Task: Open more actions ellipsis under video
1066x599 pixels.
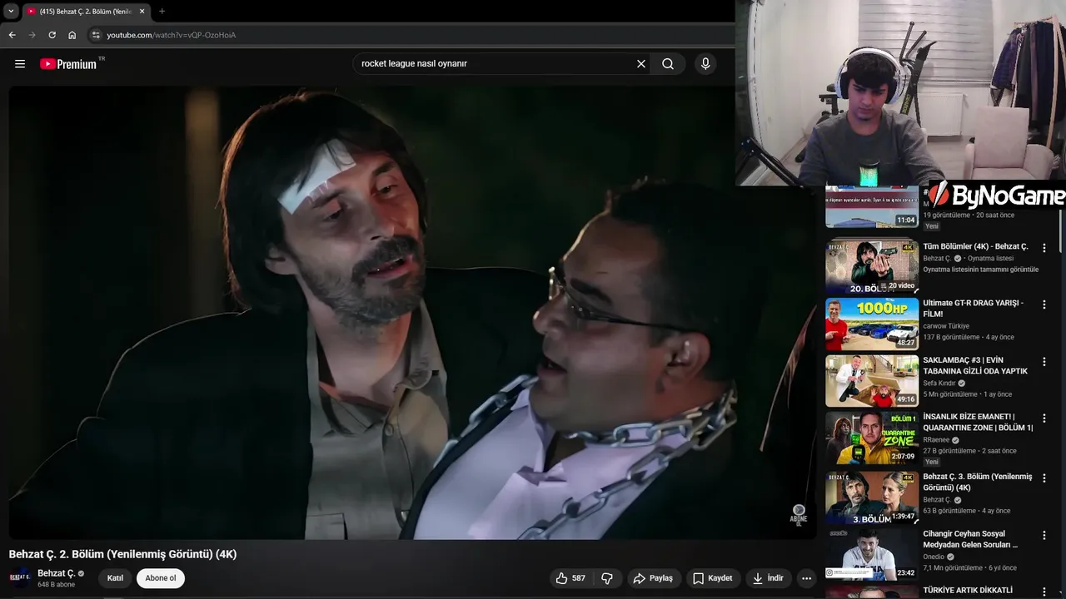Action: point(806,578)
